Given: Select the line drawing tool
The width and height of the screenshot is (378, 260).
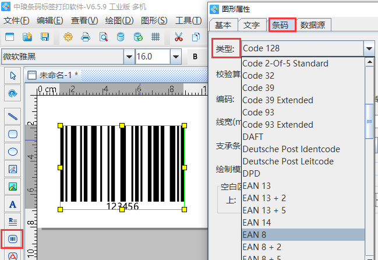Looking at the screenshot, I should coord(13,116).
